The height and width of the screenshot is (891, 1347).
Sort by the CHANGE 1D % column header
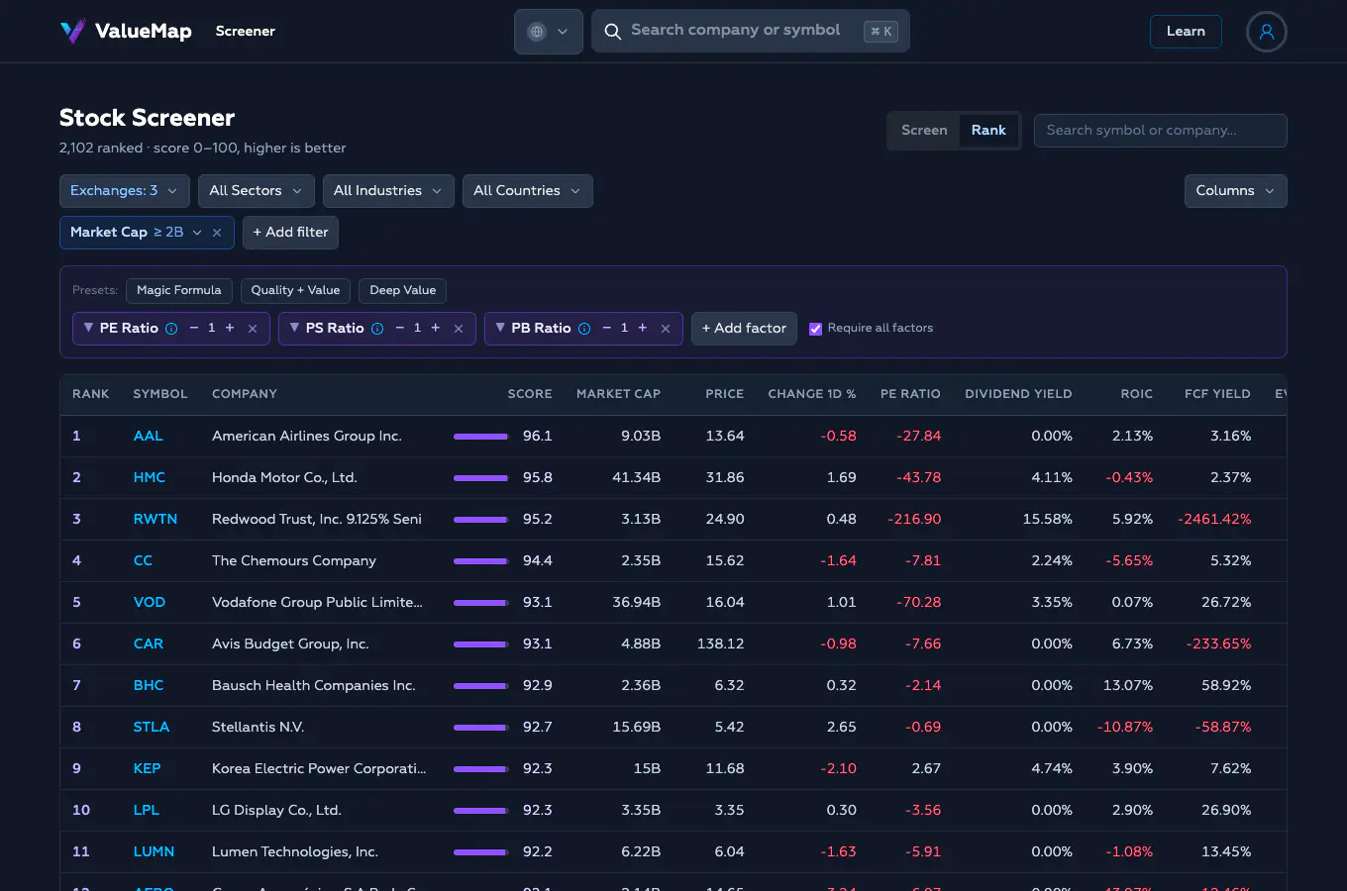tap(811, 394)
